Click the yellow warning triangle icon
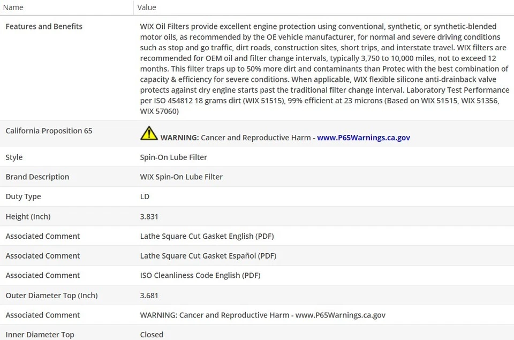Image resolution: width=514 pixels, height=340 pixels. [149, 133]
